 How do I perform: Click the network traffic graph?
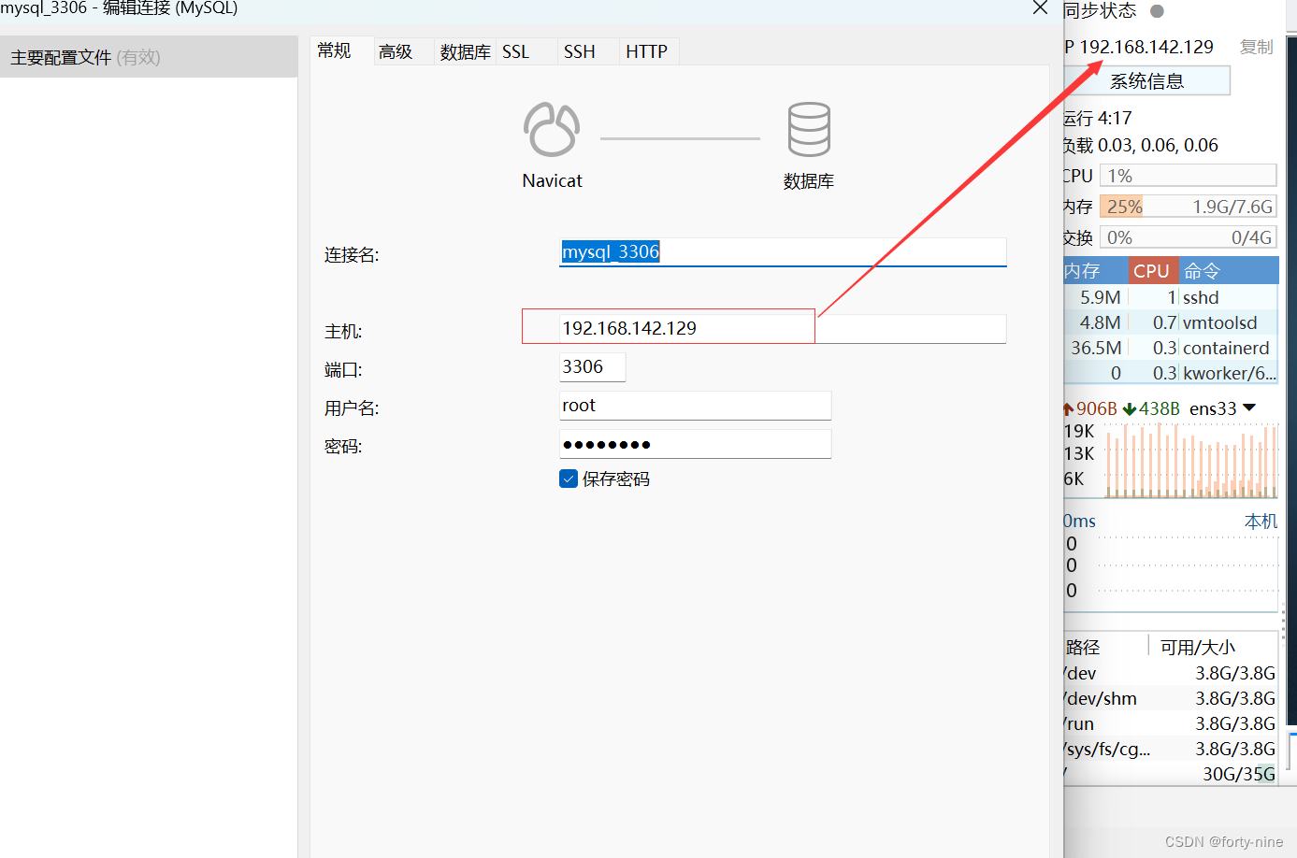pyautogui.click(x=1191, y=460)
